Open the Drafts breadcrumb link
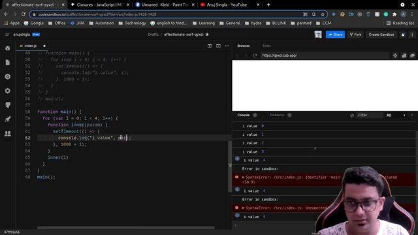Screen dimensions: 418x235 [x=153, y=35]
